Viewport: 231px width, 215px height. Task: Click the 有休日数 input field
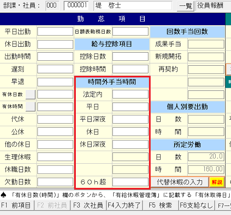pyautogui.click(x=55, y=94)
